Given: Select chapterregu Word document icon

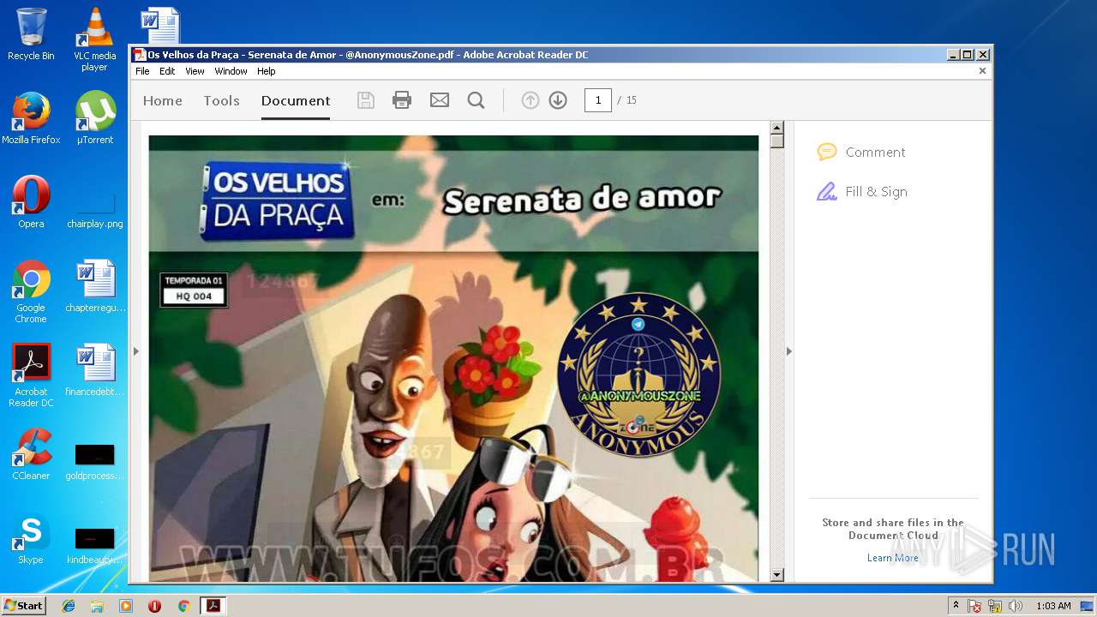Looking at the screenshot, I should (x=95, y=286).
